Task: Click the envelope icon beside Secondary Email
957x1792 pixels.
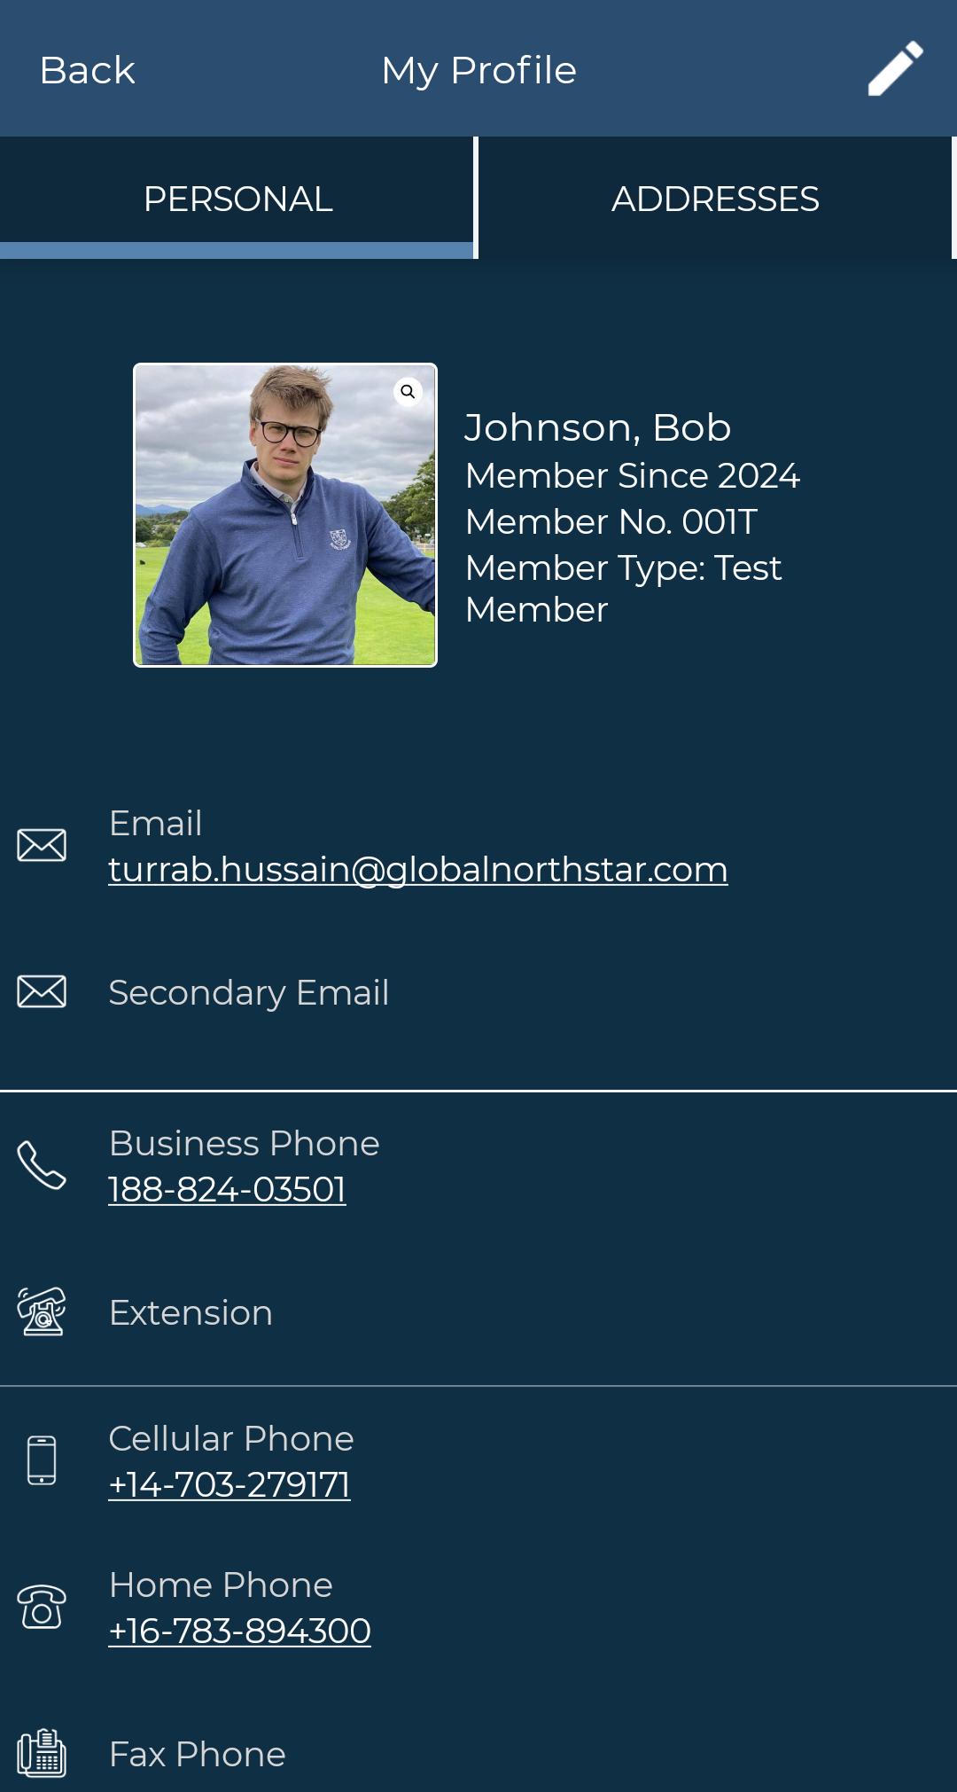Action: tap(42, 991)
